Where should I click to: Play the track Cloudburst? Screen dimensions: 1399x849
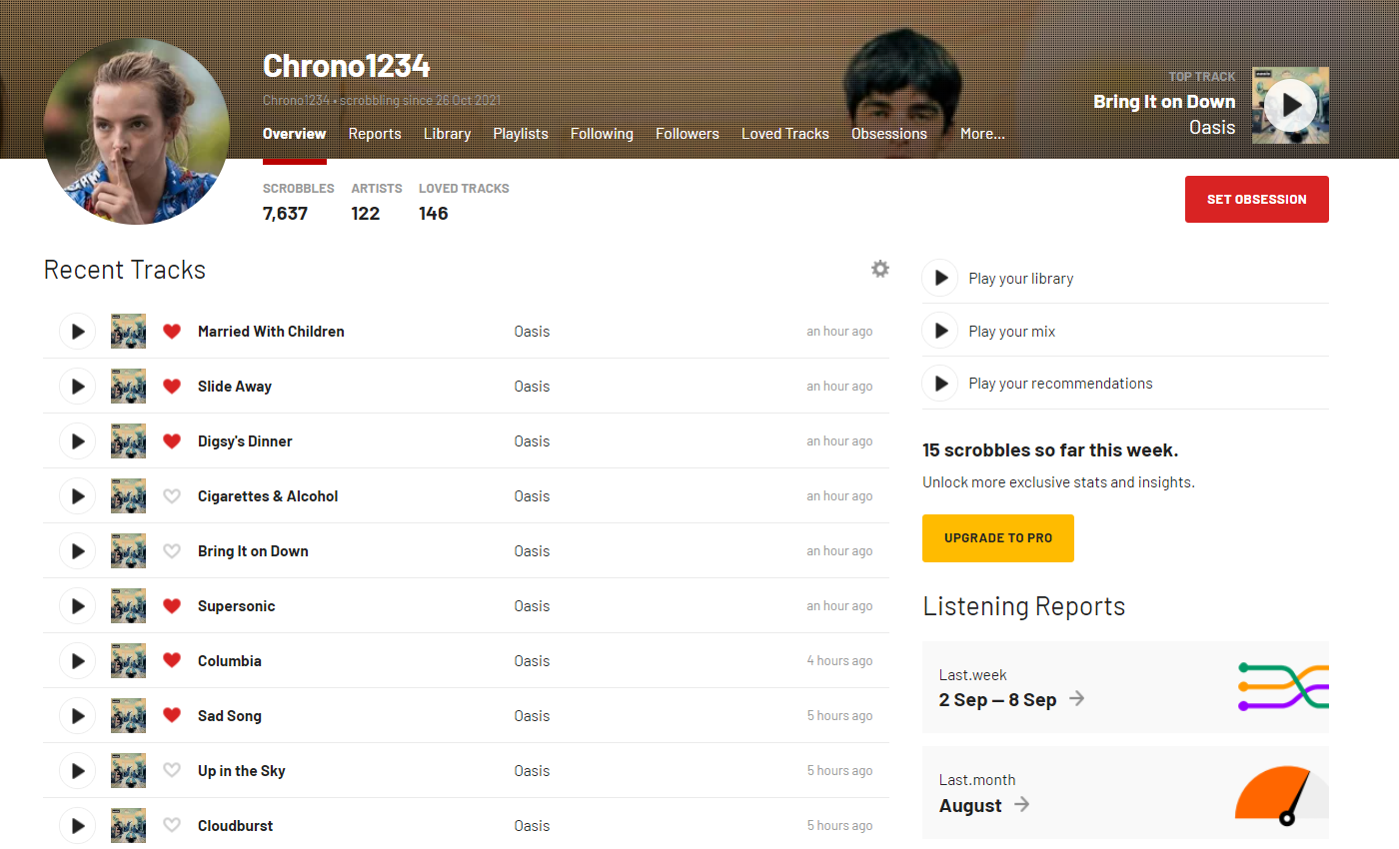click(78, 826)
